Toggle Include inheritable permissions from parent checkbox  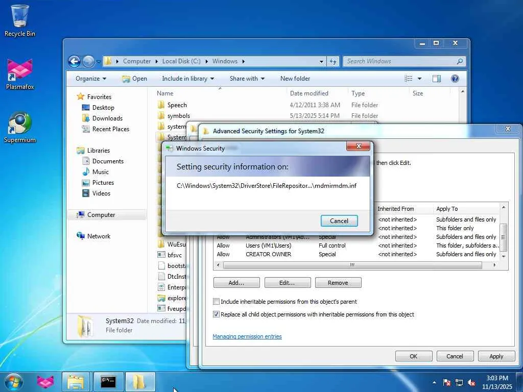click(216, 302)
